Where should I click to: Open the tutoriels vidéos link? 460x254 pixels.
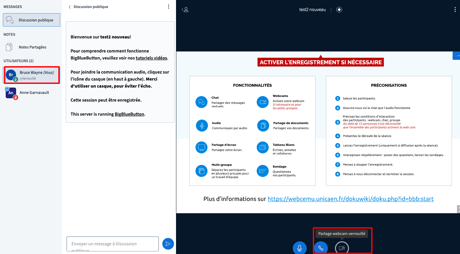[151, 58]
